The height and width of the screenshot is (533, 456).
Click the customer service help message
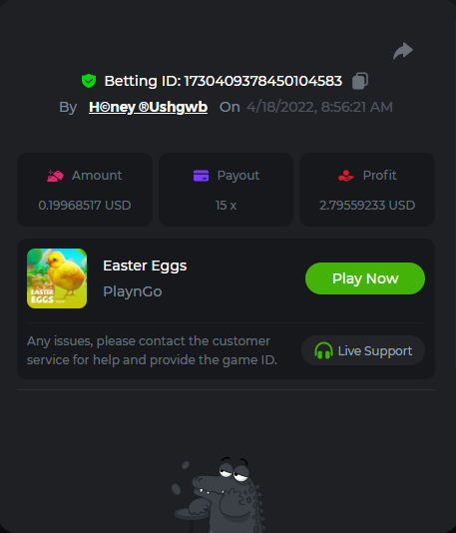pos(152,350)
